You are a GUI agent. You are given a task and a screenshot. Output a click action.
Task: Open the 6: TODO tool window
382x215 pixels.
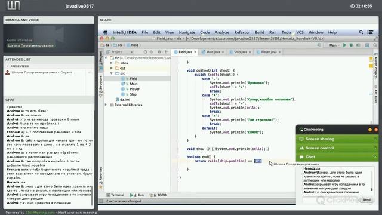tap(158, 195)
